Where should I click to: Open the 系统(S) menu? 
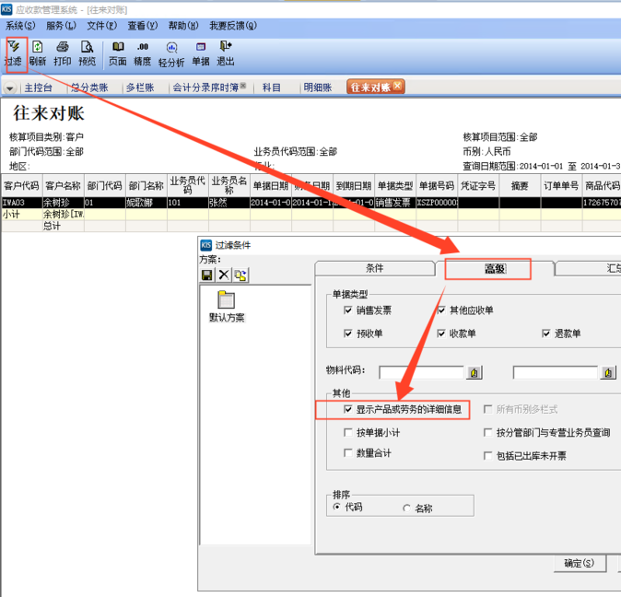(x=20, y=26)
